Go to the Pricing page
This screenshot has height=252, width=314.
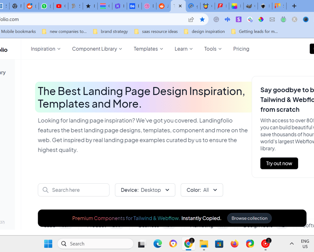click(x=241, y=49)
